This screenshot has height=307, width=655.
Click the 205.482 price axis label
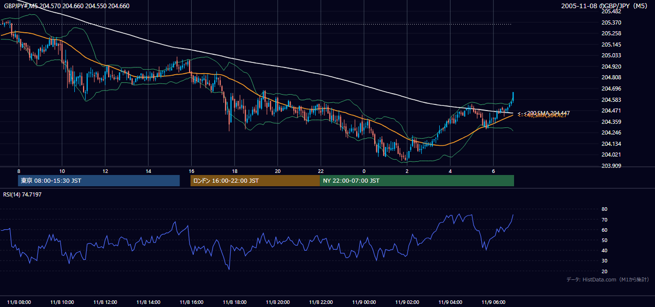click(x=611, y=11)
